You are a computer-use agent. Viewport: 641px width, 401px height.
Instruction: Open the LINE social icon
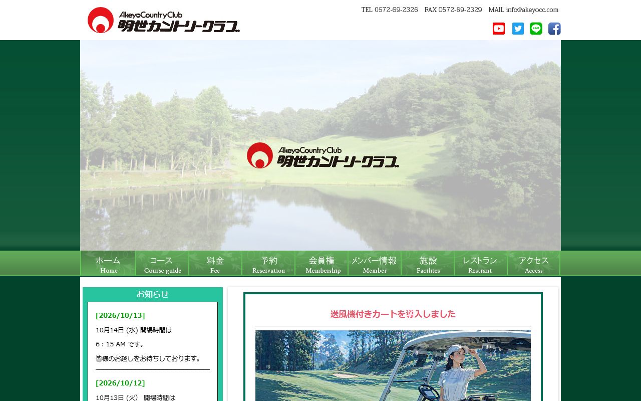click(x=536, y=29)
